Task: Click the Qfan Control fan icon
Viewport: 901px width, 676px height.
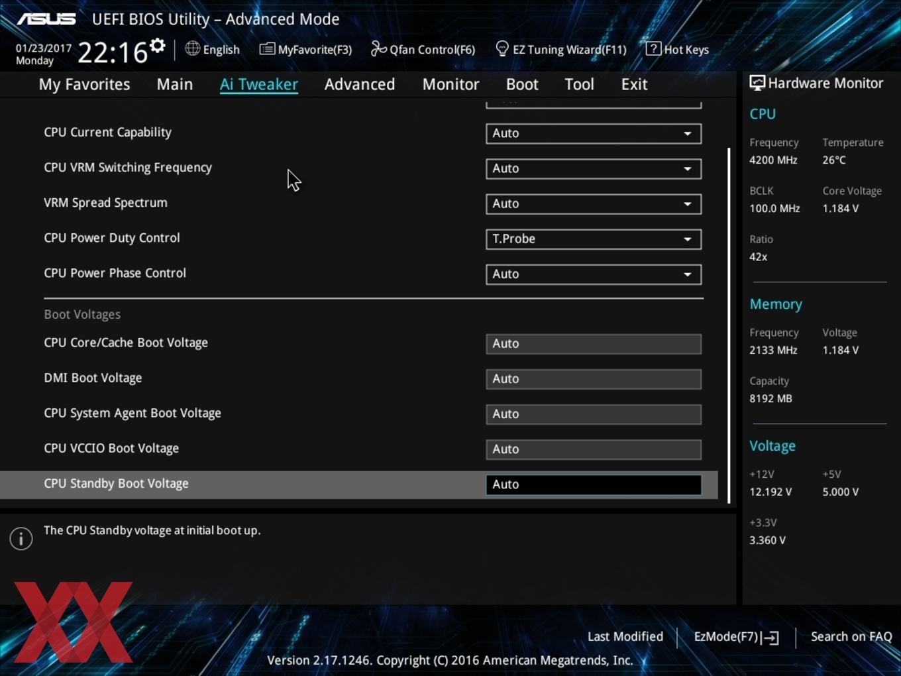Action: point(378,48)
